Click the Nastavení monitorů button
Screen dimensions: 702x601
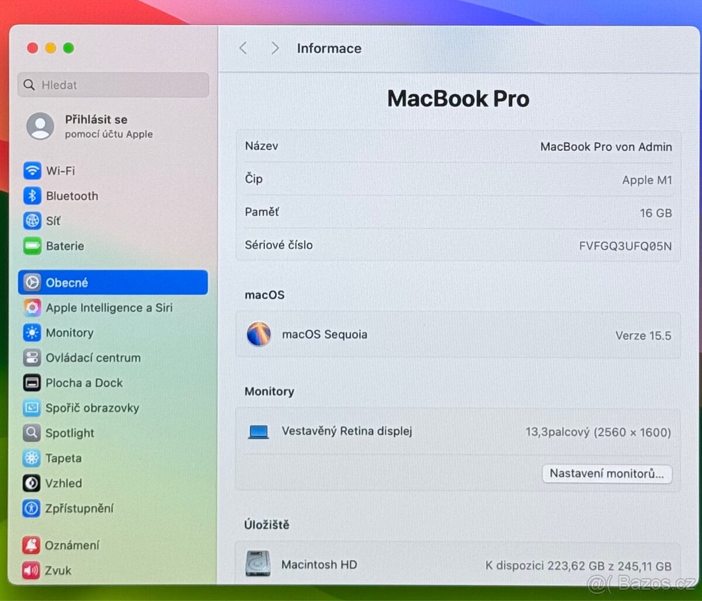(607, 474)
